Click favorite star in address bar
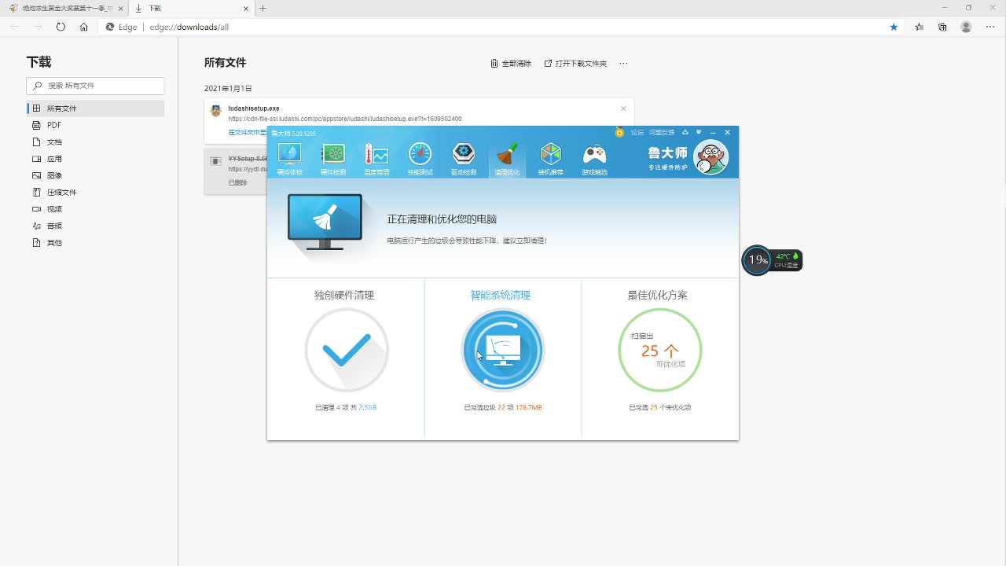 (894, 27)
